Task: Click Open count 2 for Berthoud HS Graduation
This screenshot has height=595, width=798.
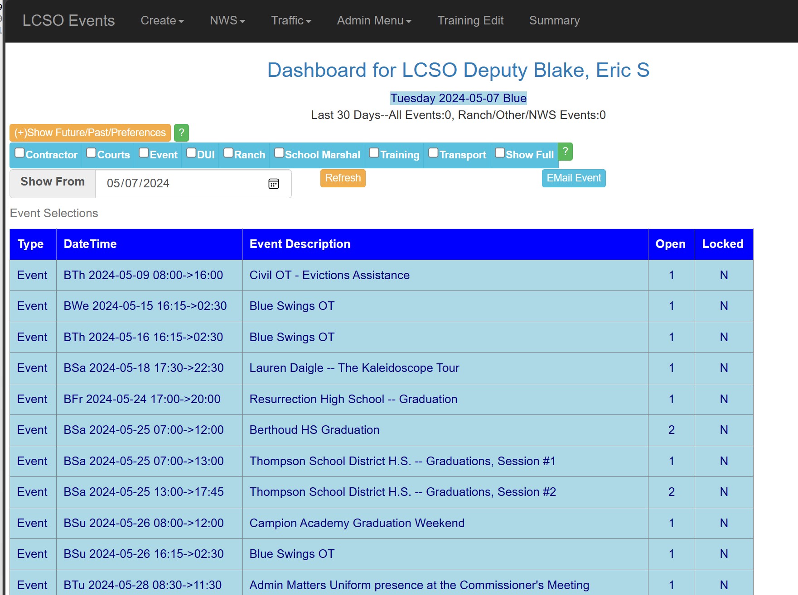Action: pyautogui.click(x=672, y=430)
